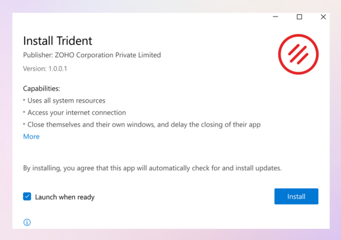The height and width of the screenshot is (240, 341).
Task: Maximize the installer window
Action: (x=299, y=17)
